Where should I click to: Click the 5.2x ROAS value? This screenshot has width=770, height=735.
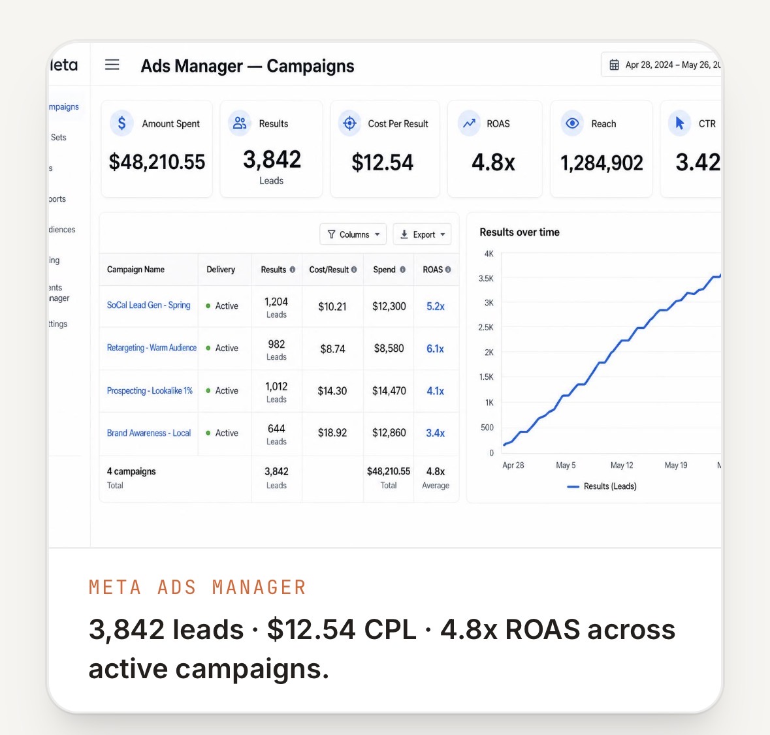point(436,306)
